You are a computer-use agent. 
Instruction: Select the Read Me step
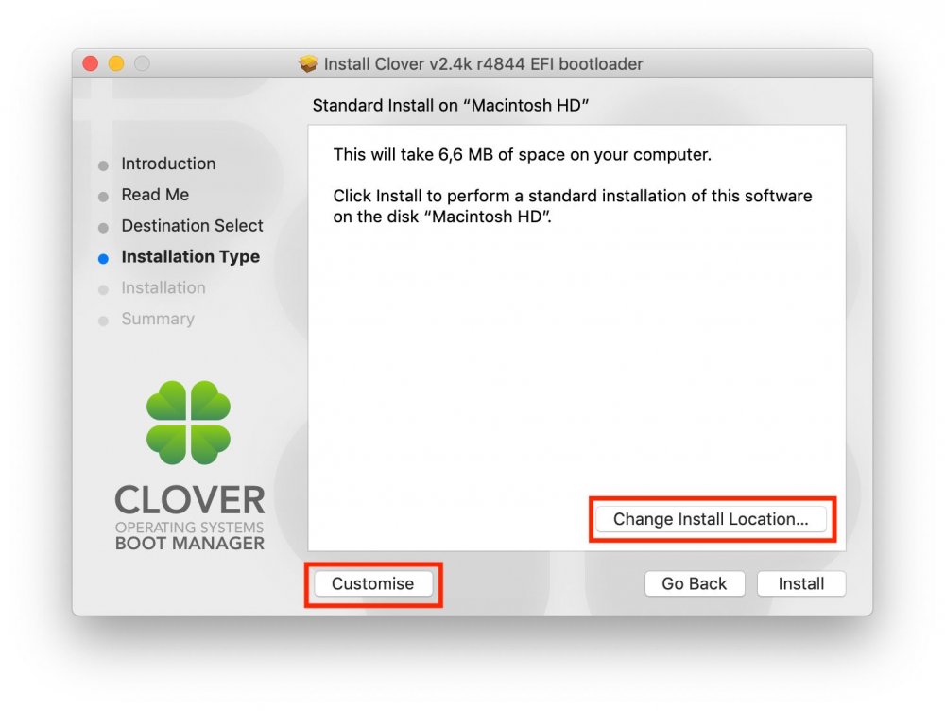click(x=155, y=195)
